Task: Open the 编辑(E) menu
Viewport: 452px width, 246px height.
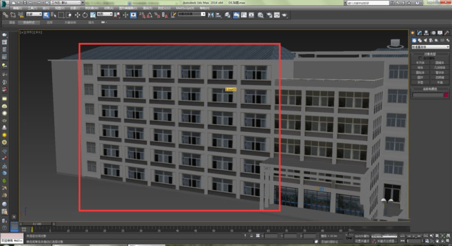Action: (18, 8)
